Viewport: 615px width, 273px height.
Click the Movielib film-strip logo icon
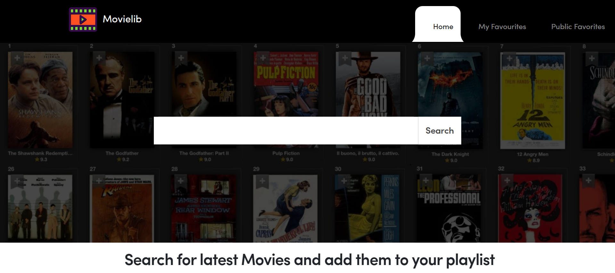[x=83, y=19]
